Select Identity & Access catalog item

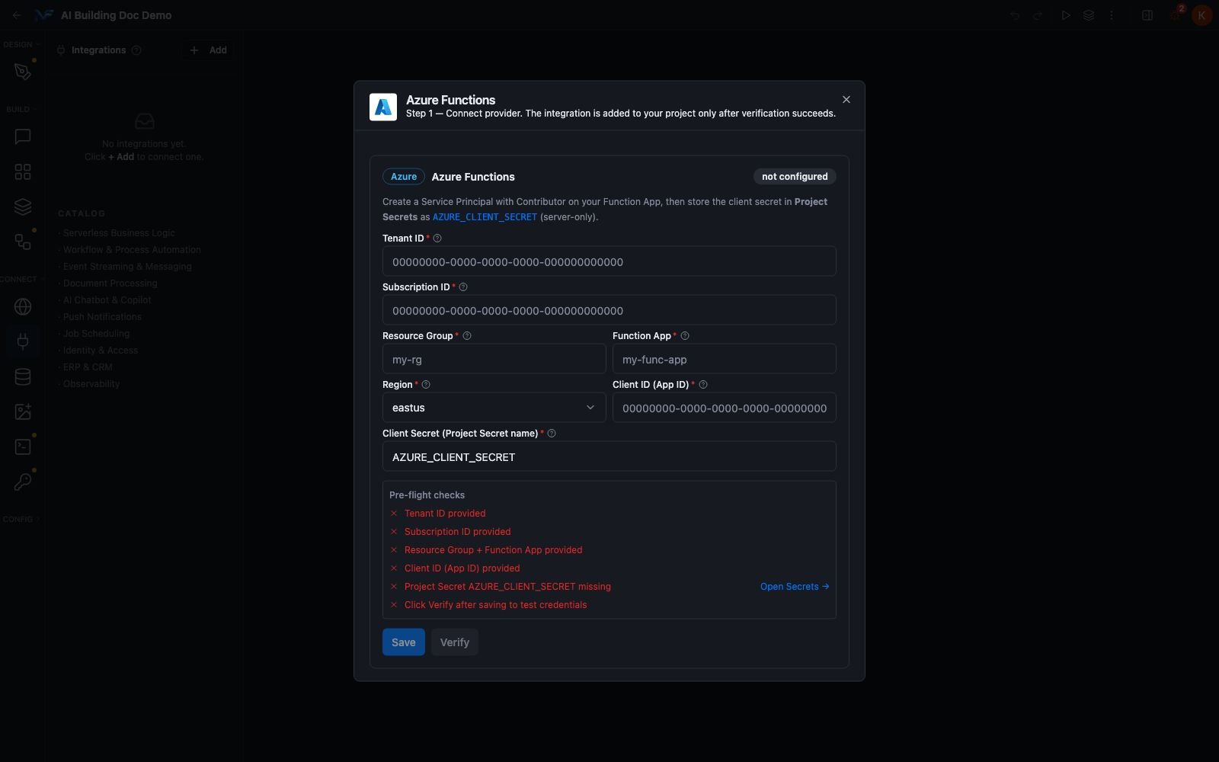(x=99, y=351)
